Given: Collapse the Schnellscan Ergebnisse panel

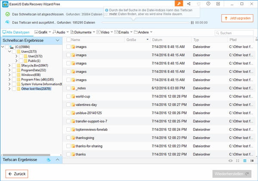Looking at the screenshot, I should (x=58, y=41).
